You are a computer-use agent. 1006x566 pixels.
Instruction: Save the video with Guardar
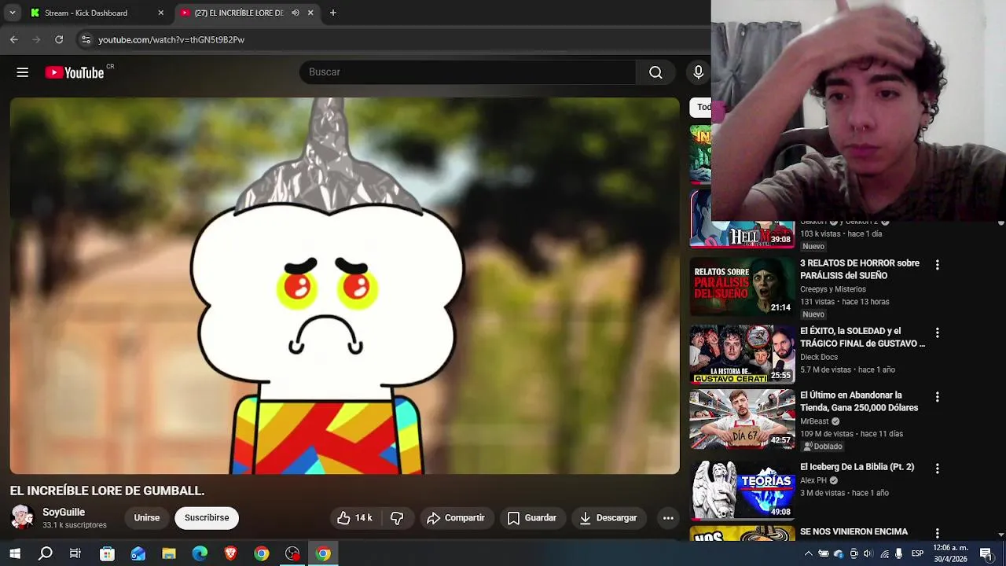pyautogui.click(x=532, y=518)
